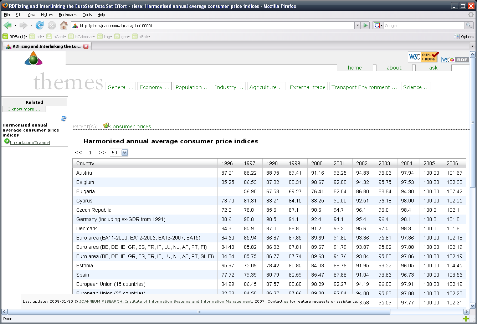Select the Economy theme tab
Image resolution: width=477 pixels, height=324 pixels.
154,87
